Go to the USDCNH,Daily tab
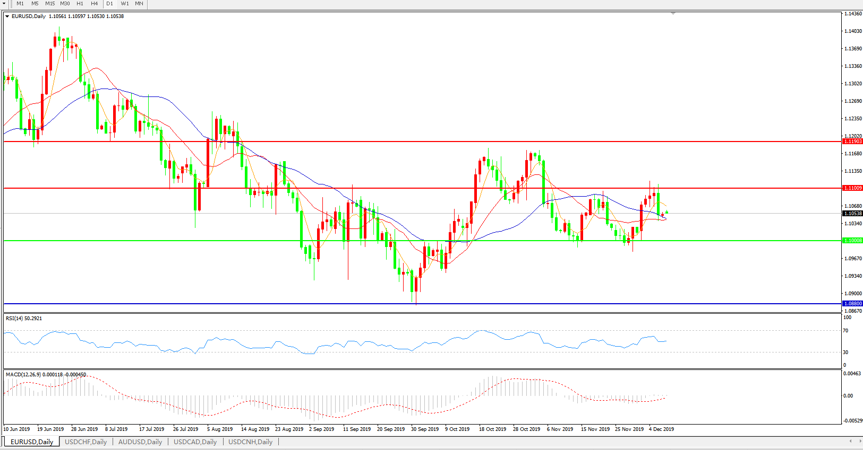 250,442
